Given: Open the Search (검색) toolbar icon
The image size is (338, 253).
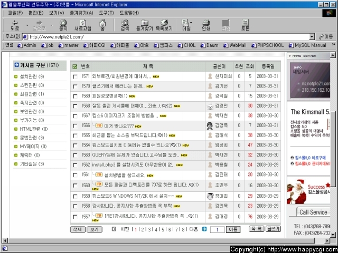Looking at the screenshot, I should (125, 25).
